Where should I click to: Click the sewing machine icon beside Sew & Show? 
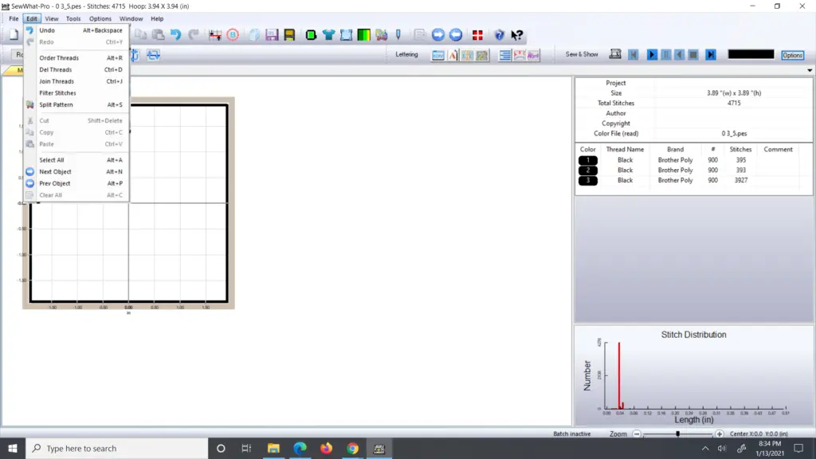pyautogui.click(x=615, y=54)
